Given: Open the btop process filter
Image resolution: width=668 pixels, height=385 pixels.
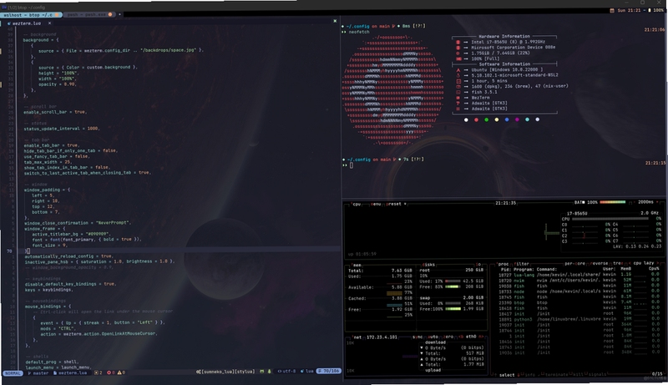Looking at the screenshot, I should tap(521, 264).
